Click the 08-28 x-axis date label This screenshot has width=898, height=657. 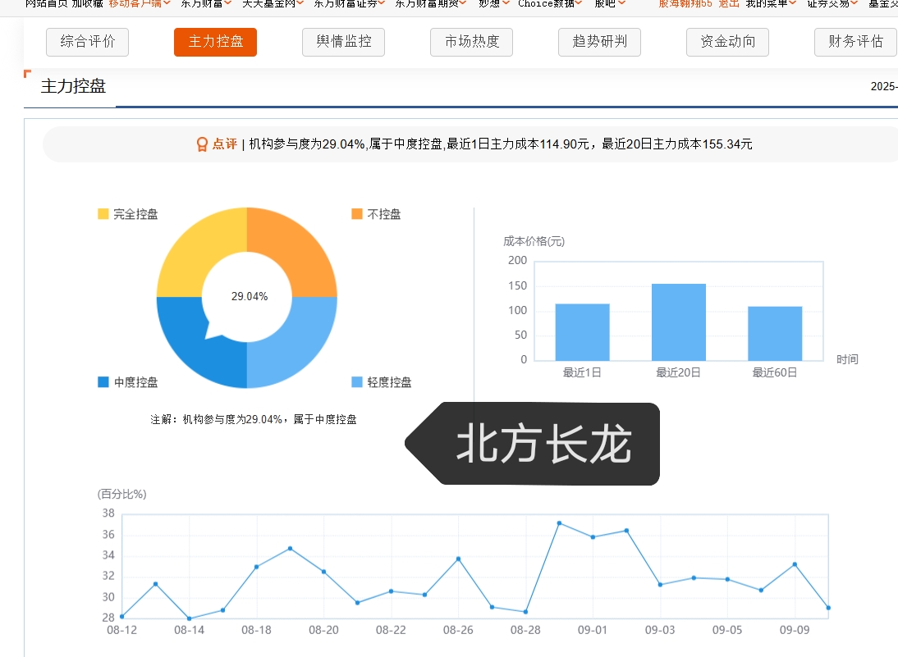(525, 630)
